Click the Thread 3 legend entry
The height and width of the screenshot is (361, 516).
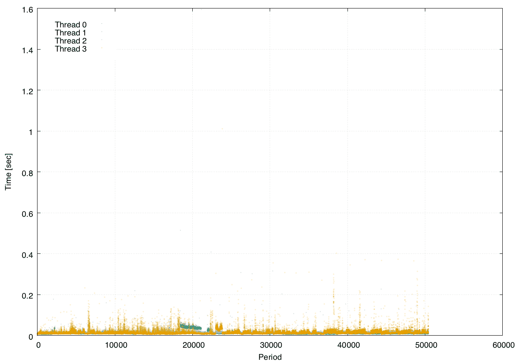pyautogui.click(x=71, y=49)
